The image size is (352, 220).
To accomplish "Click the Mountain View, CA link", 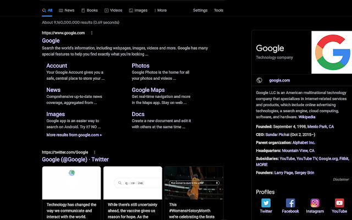I will pos(298,151).
